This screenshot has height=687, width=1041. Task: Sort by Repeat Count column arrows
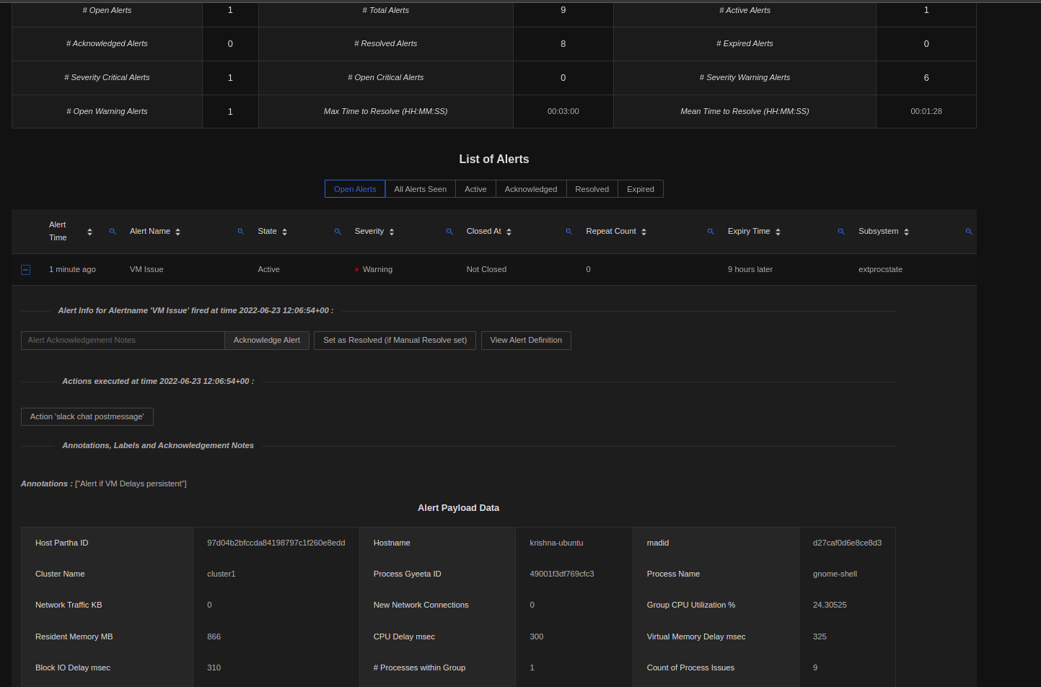[644, 232]
